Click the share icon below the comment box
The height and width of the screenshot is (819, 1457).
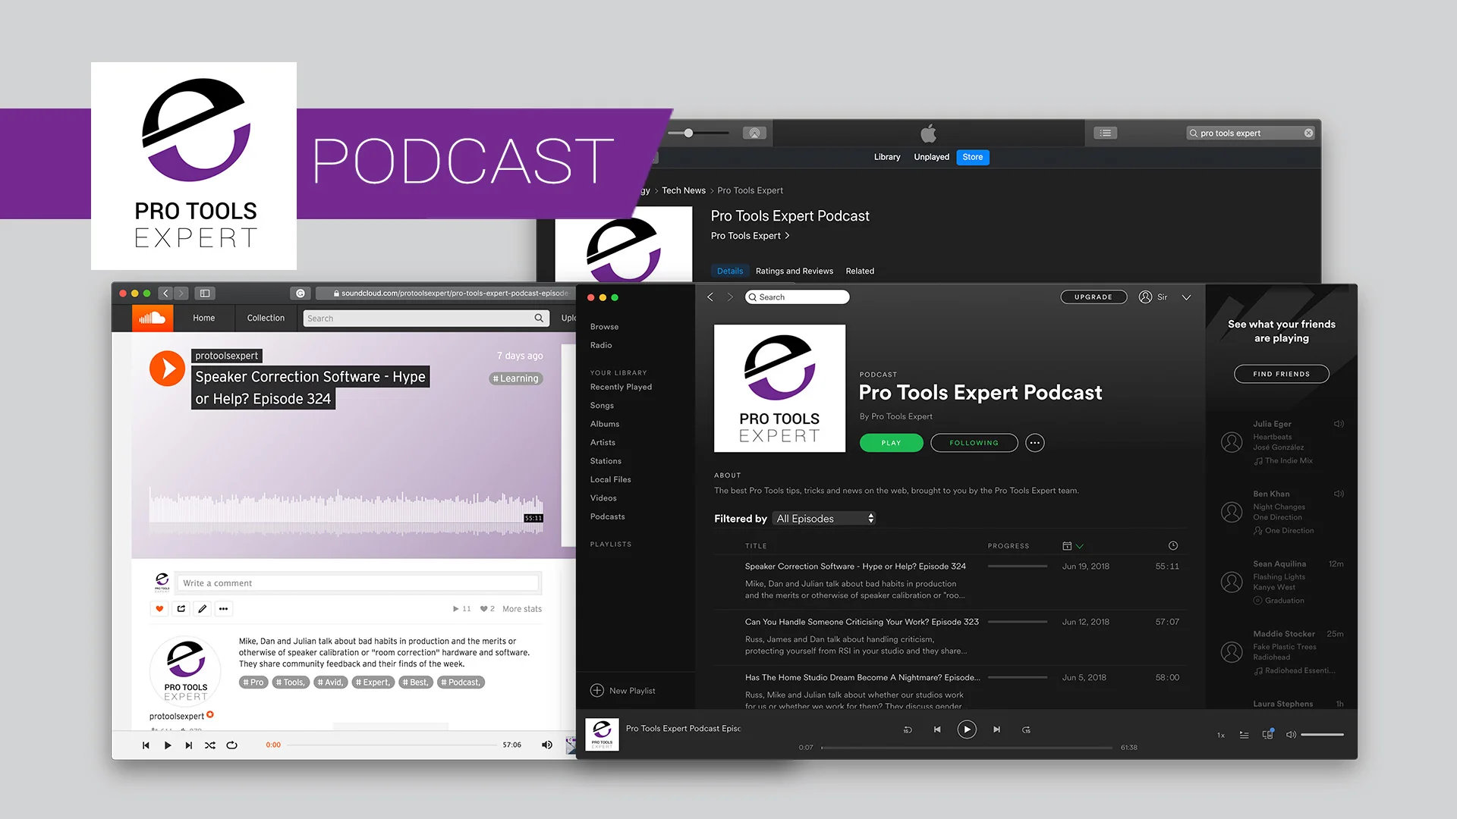pos(181,608)
